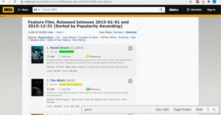
Task: Bookmark page with the star icon
Action: (x=191, y=2)
